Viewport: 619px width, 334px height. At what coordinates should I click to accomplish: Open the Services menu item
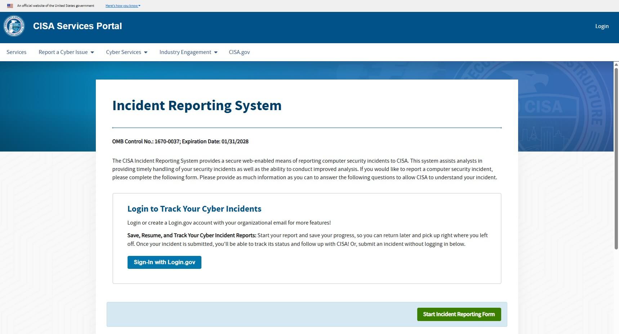pos(17,52)
